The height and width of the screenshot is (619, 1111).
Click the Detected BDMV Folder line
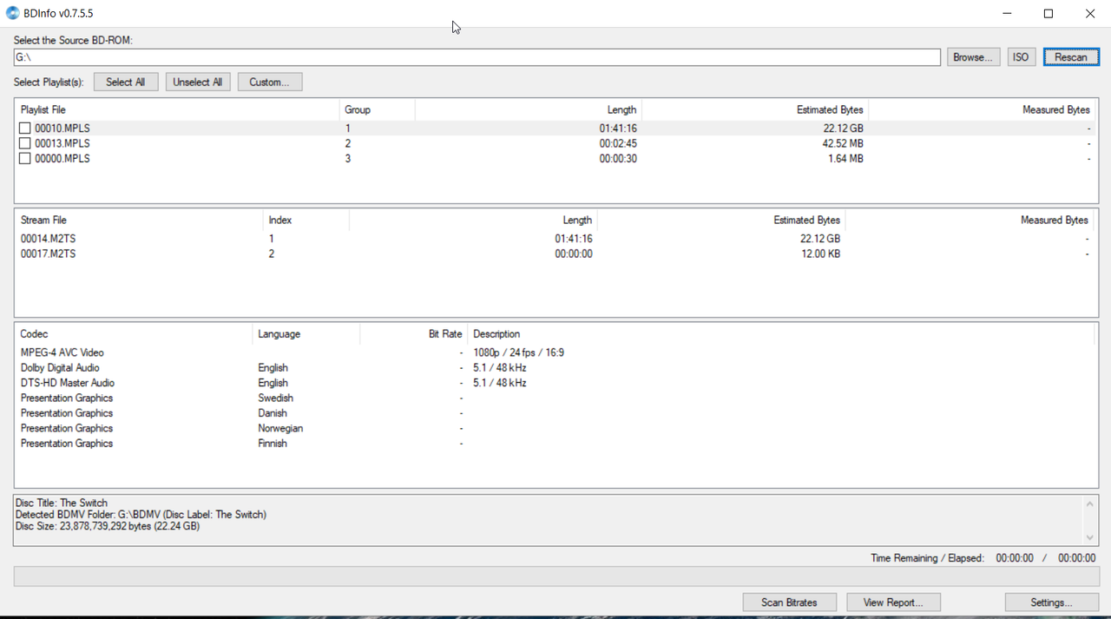(141, 515)
